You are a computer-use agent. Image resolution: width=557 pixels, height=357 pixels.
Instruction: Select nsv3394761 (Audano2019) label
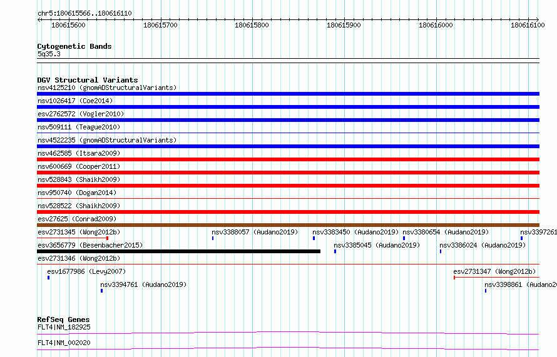pyautogui.click(x=143, y=284)
